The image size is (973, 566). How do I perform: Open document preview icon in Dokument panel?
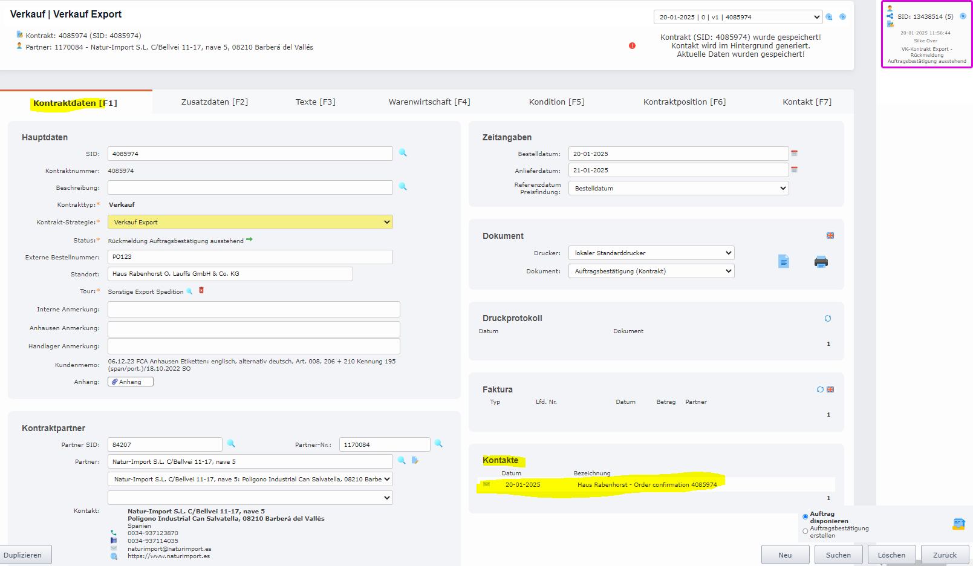[x=783, y=261]
